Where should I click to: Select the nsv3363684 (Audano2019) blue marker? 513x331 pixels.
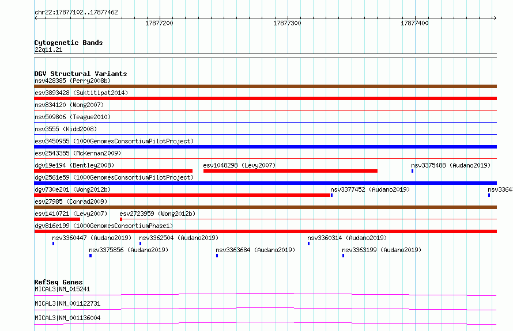217,256
